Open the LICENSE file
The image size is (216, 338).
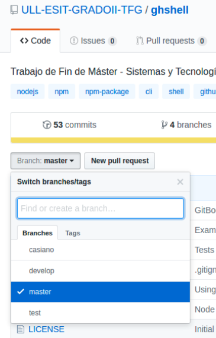(46, 329)
